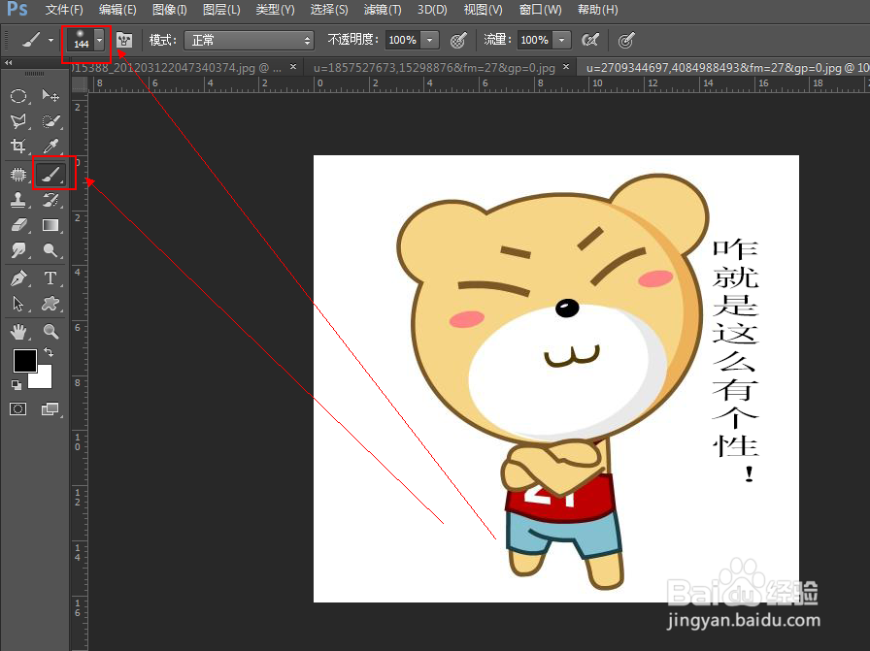The image size is (870, 651).
Task: Select the Brush tool in toolbox
Action: click(50, 174)
